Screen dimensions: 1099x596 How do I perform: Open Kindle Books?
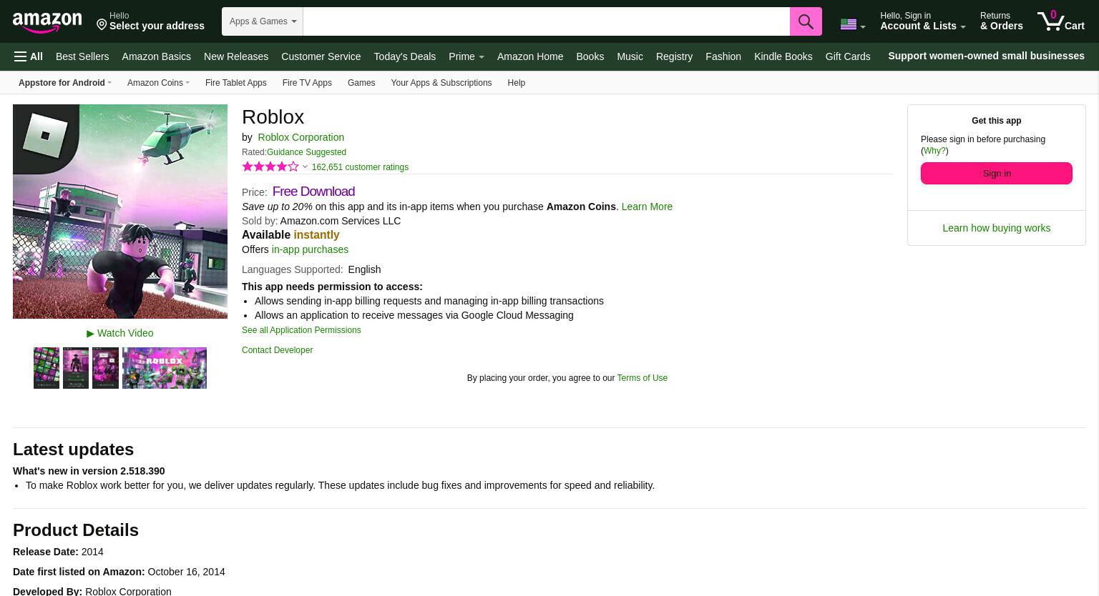coord(783,56)
